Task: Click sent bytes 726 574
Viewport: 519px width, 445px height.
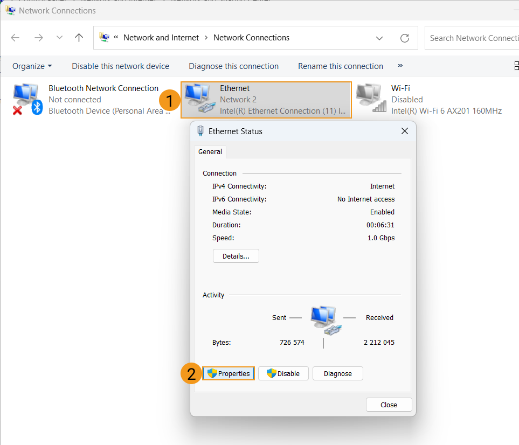Action: [x=292, y=343]
